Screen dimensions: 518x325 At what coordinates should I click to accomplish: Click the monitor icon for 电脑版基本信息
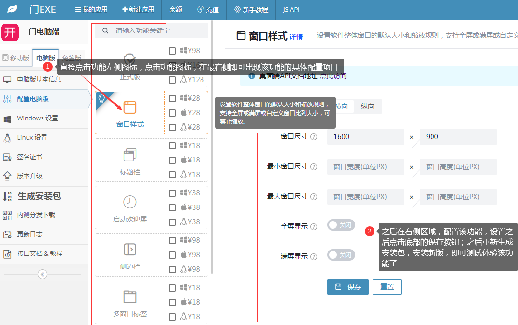point(7,80)
